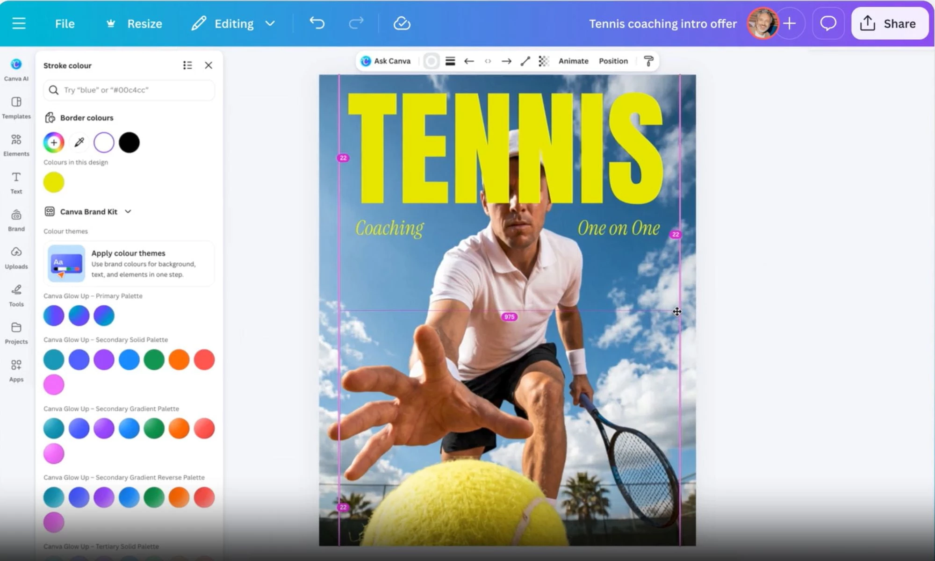Screen dimensions: 935x561
Task: Open the hamburger main menu
Action: [19, 23]
